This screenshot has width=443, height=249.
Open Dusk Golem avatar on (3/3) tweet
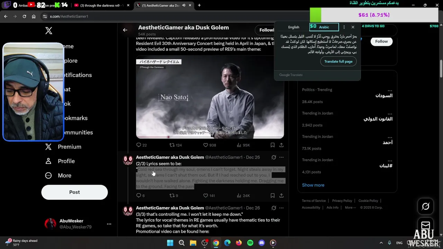(128, 211)
